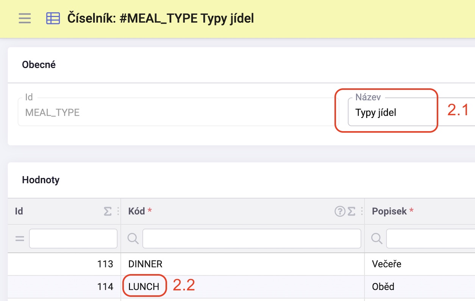Image resolution: width=475 pixels, height=301 pixels.
Task: Click the Název field containing Typy jídel
Action: point(411,111)
